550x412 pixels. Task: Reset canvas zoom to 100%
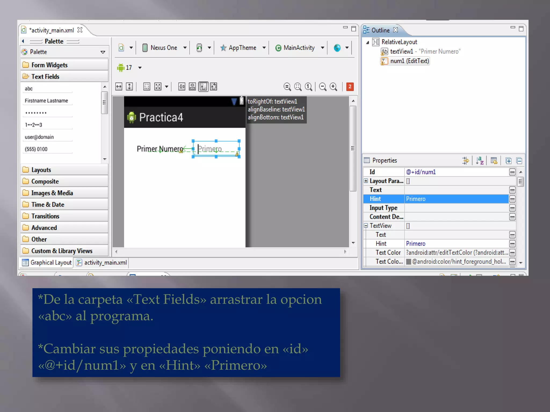tap(309, 87)
